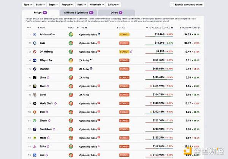Click Arbitrum One Stage 1 badge

(124, 35)
